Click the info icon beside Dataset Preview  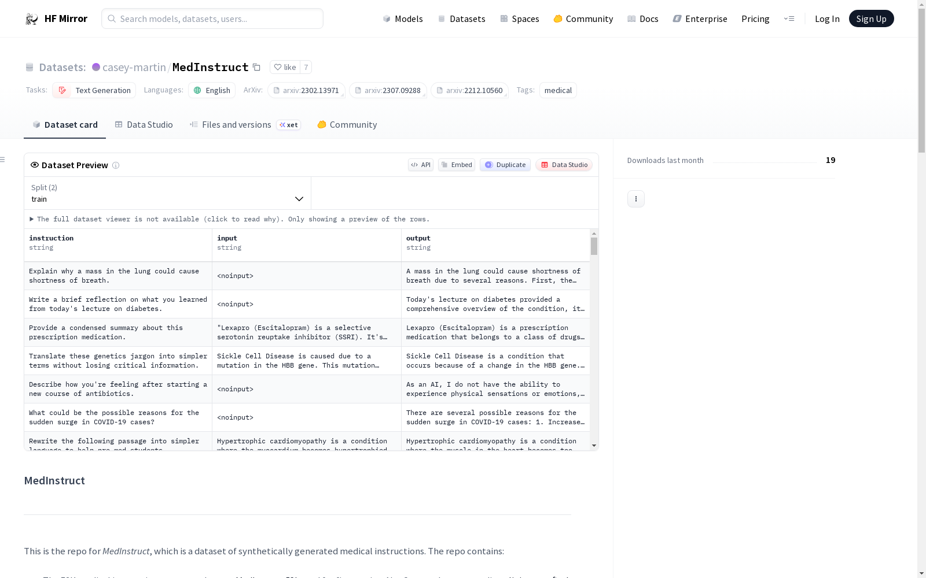coord(116,165)
